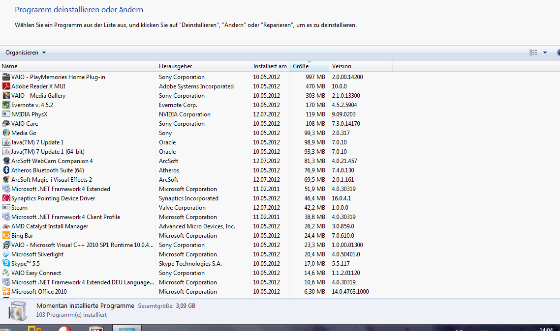Click install date of NVIDIA PhysX row
This screenshot has height=331, width=560.
tap(266, 114)
